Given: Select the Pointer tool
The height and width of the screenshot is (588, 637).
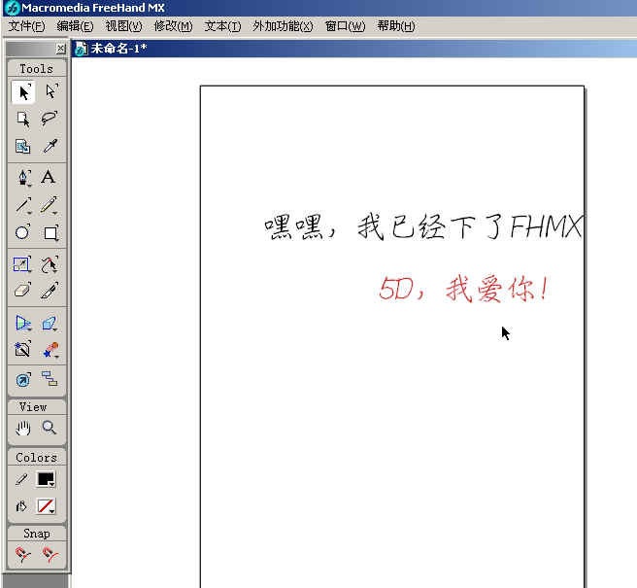Looking at the screenshot, I should pyautogui.click(x=23, y=92).
